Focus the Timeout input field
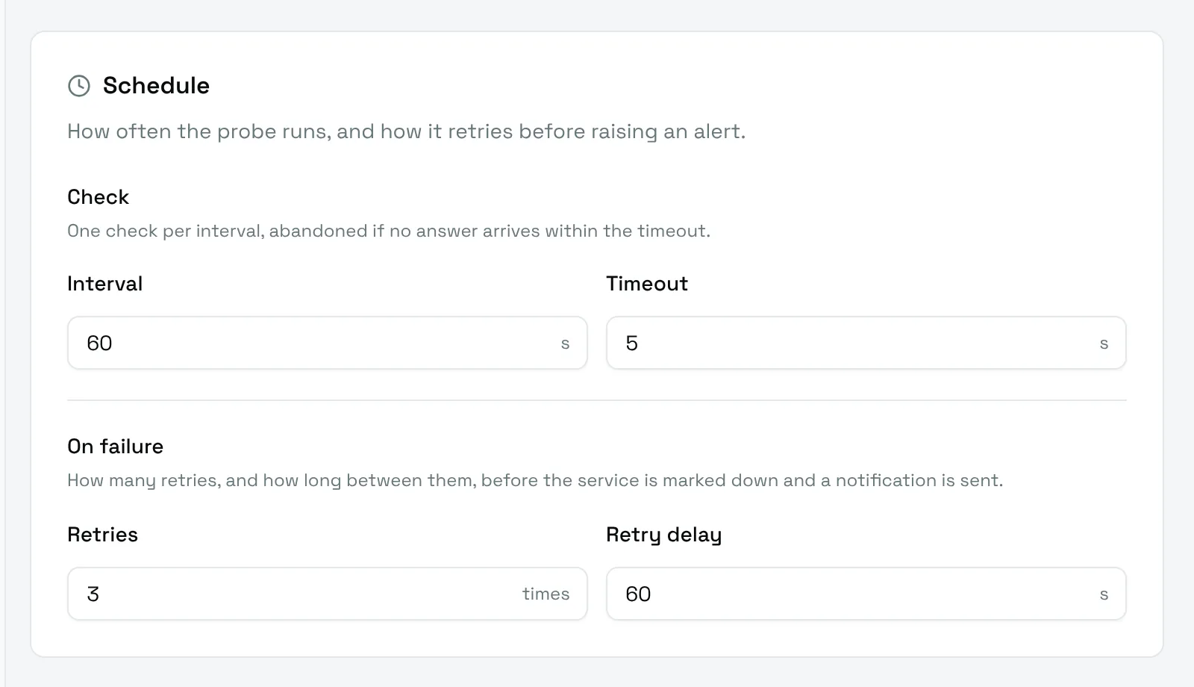Image resolution: width=1194 pixels, height=687 pixels. tap(866, 343)
